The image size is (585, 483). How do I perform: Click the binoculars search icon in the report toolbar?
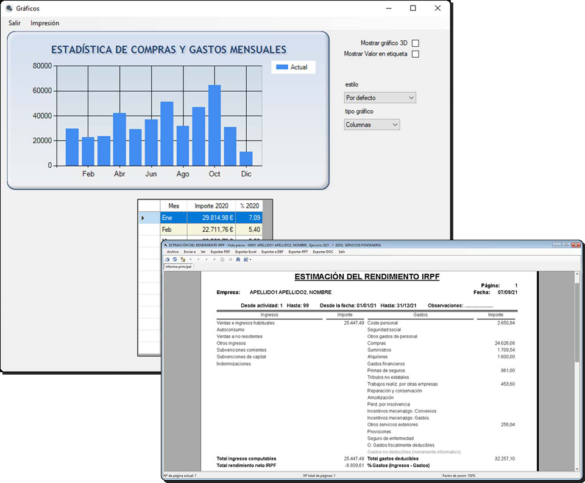coord(238,259)
